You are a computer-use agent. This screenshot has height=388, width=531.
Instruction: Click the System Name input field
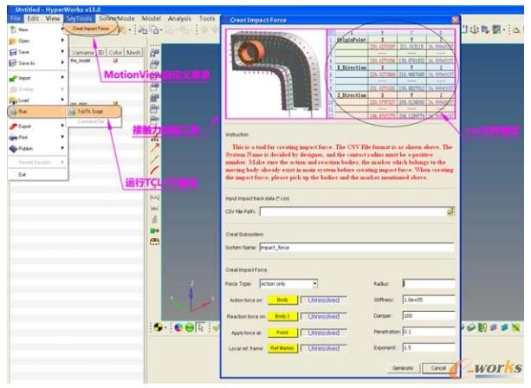357,248
